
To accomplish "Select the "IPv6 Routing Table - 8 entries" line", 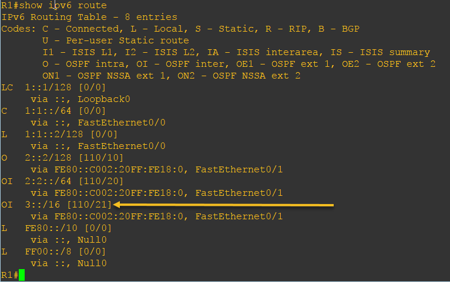I will tap(89, 17).
